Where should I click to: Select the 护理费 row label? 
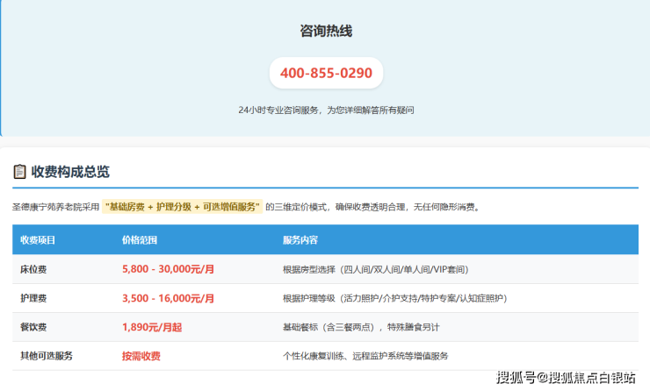coord(33,298)
